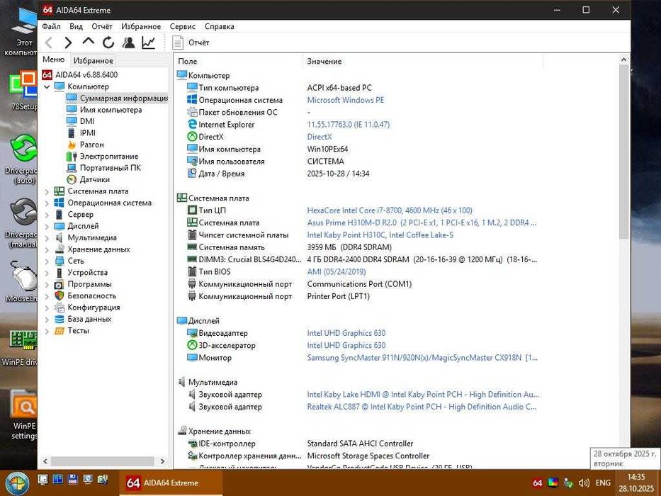This screenshot has height=496, width=661.
Task: Click the Отчёт report toolbar button
Action: 191,43
